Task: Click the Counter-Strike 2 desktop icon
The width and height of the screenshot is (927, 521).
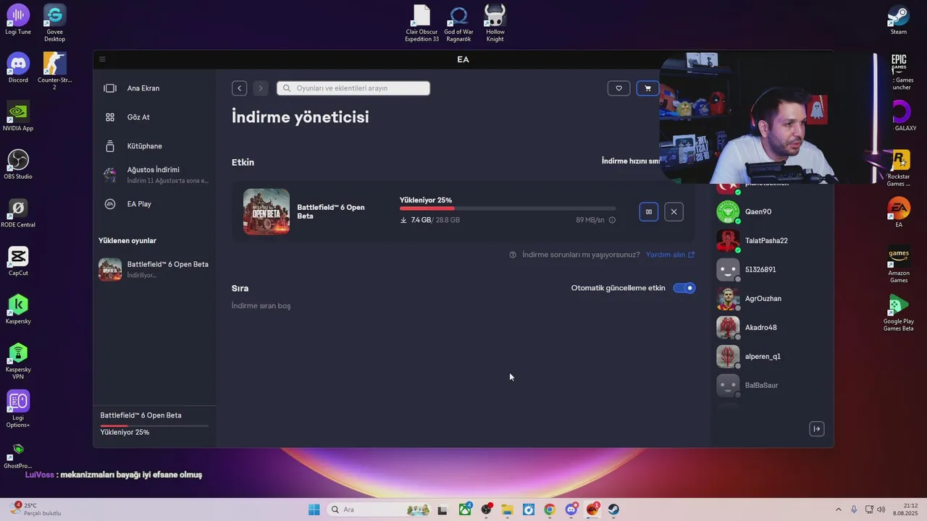Action: pos(54,71)
